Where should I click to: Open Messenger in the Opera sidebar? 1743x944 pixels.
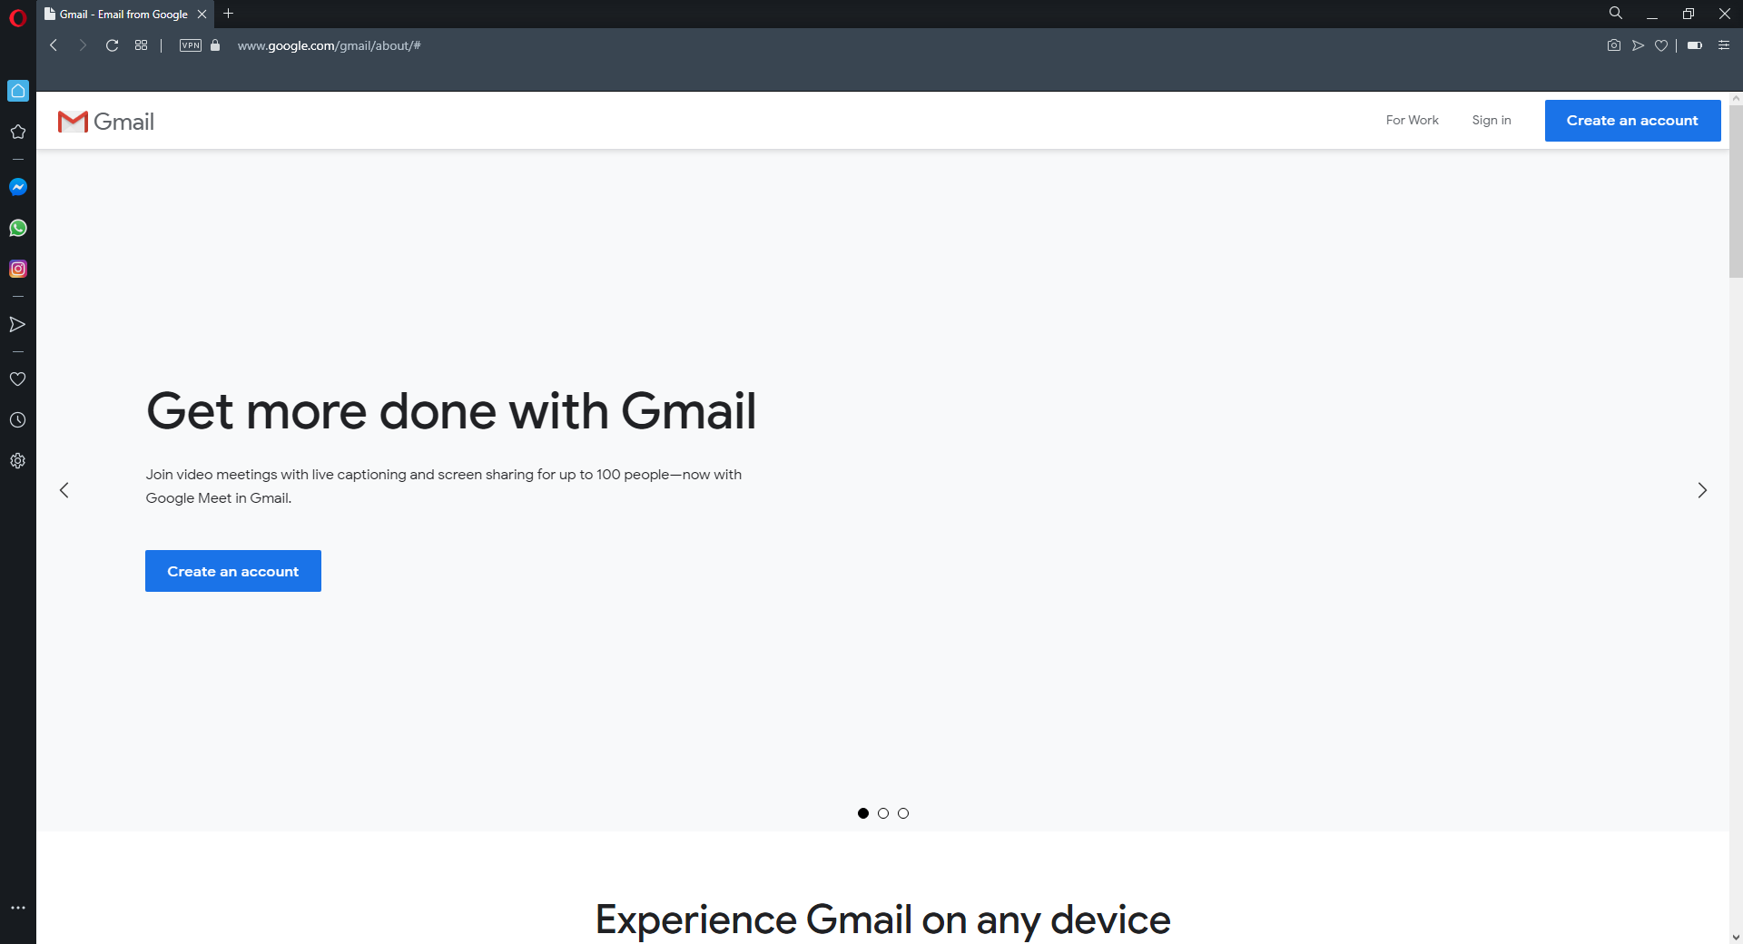[x=18, y=187]
